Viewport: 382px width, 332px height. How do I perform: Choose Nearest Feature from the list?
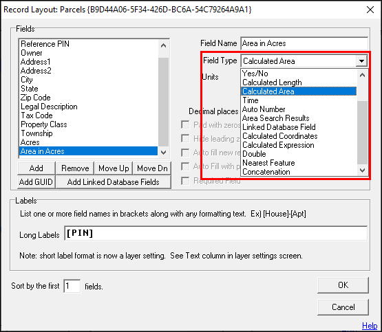click(268, 163)
